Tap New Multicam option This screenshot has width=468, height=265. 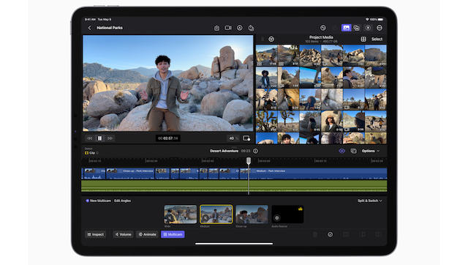[x=99, y=201]
